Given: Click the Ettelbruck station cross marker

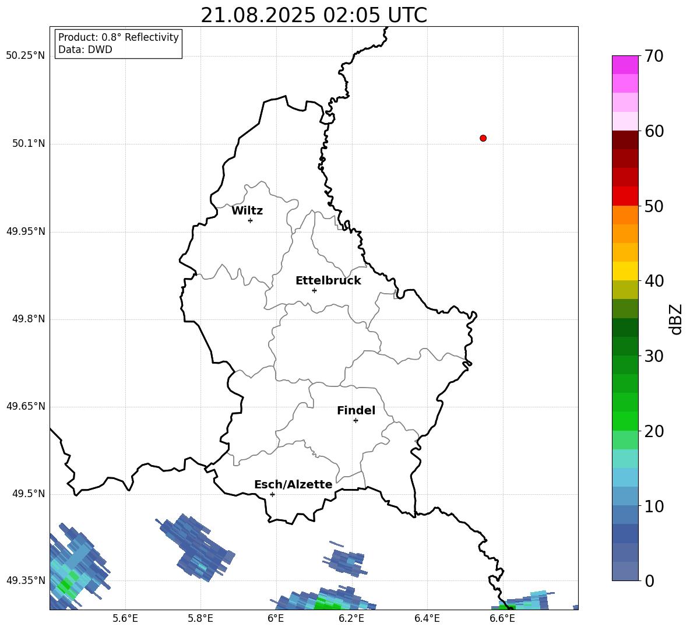Looking at the screenshot, I should coord(314,290).
